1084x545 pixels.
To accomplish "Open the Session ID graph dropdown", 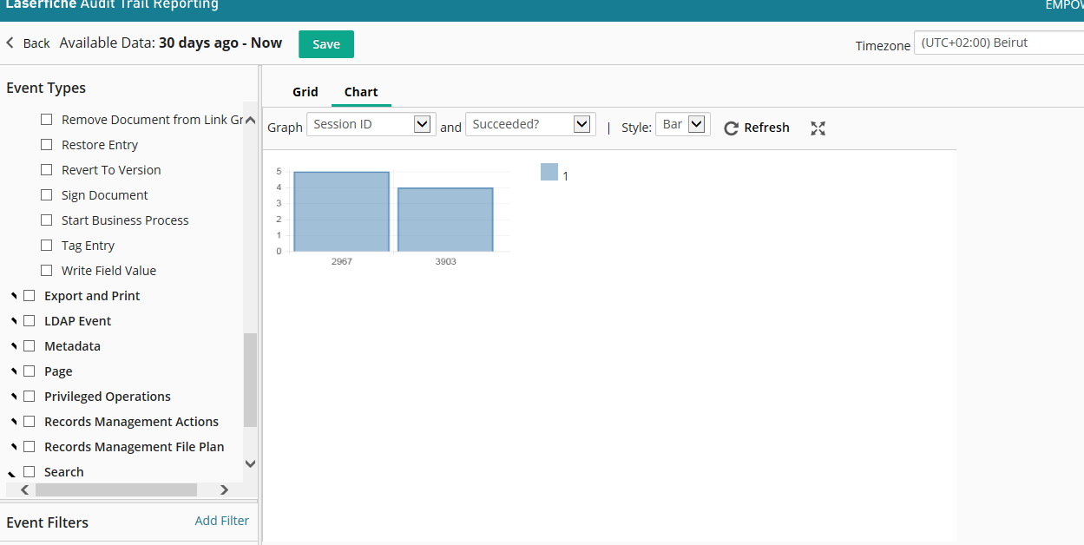I will pyautogui.click(x=371, y=124).
